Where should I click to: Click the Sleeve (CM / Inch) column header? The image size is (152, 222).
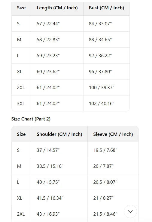[x=113, y=134]
